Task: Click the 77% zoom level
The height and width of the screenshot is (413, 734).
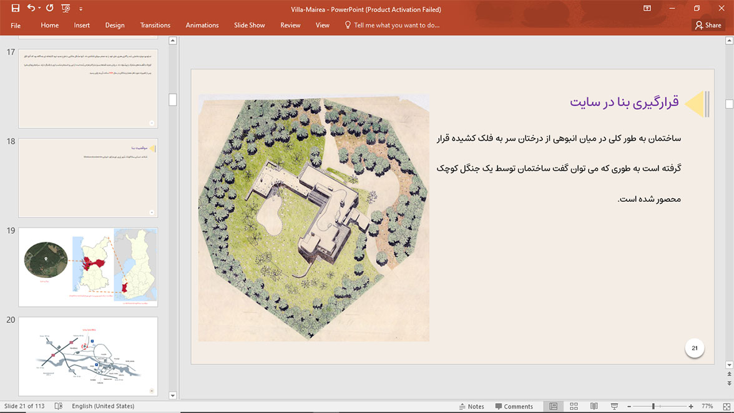Action: (x=707, y=406)
